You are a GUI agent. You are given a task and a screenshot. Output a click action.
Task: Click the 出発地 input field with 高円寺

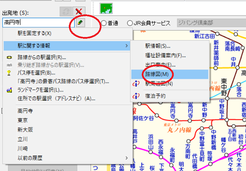pyautogui.click(x=38, y=22)
